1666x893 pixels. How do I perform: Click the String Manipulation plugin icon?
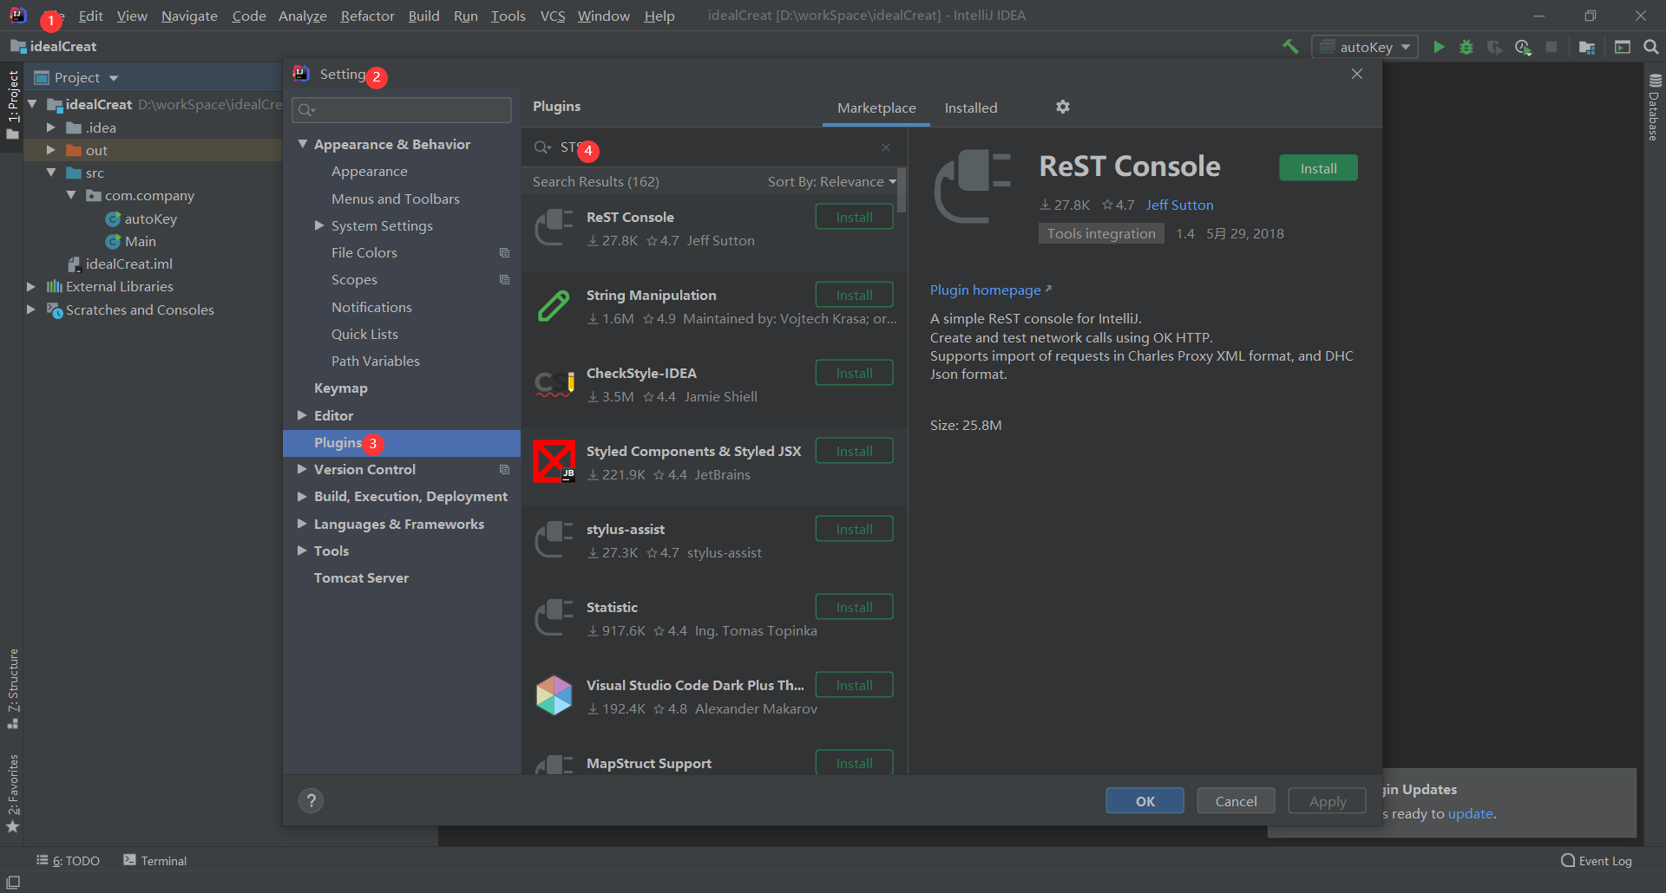click(554, 306)
